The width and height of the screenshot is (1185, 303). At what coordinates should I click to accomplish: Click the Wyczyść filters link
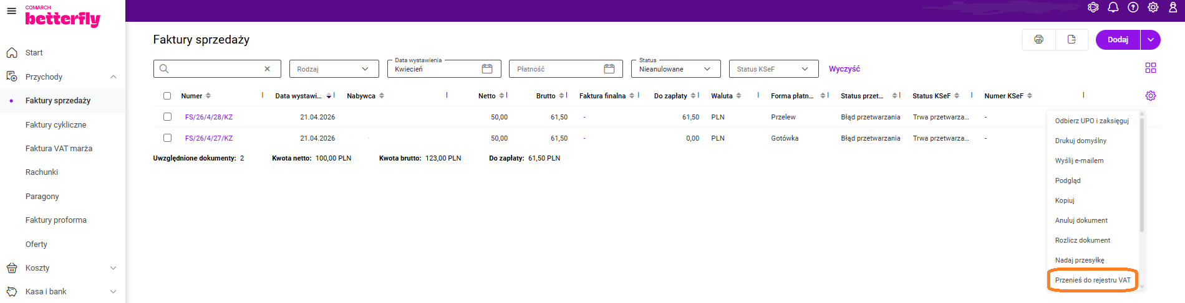(844, 69)
